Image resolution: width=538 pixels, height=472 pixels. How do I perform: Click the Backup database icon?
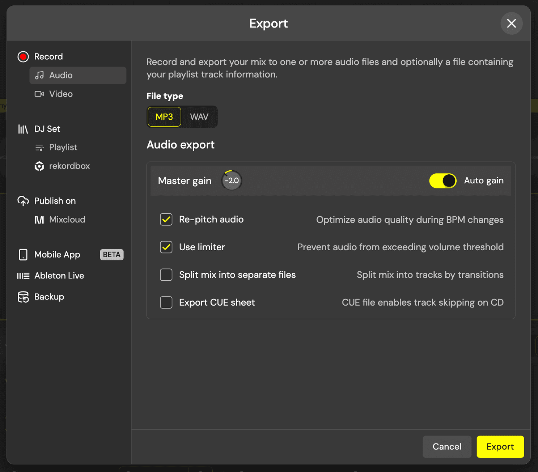[23, 297]
